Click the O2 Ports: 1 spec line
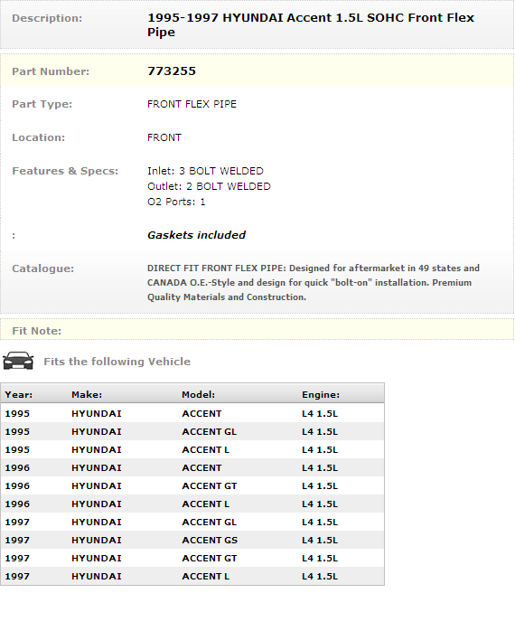This screenshot has height=631, width=515. [x=176, y=202]
